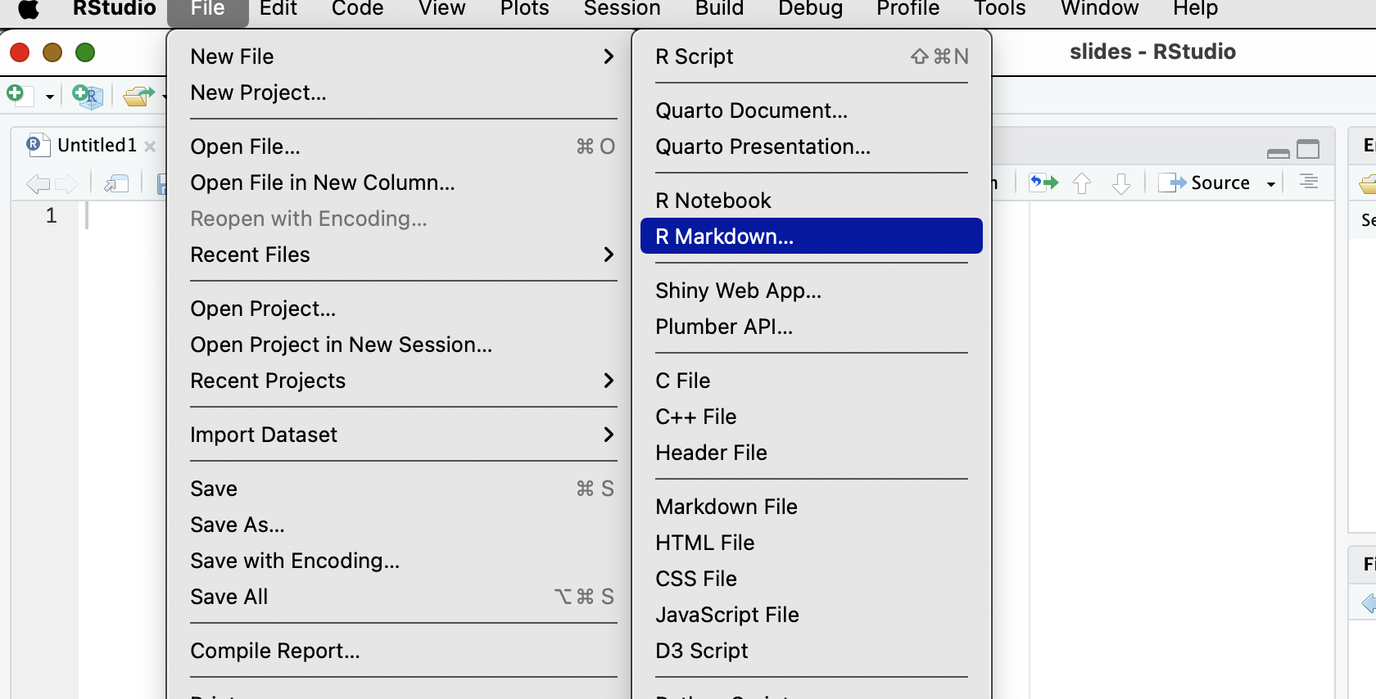
Task: Create a new C File
Action: coord(812,381)
